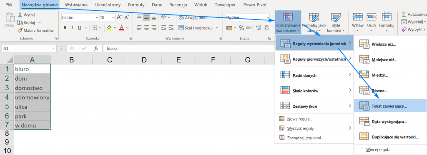The image size is (427, 155).
Task: Click the Wytnij scissors icon
Action: 20,15
